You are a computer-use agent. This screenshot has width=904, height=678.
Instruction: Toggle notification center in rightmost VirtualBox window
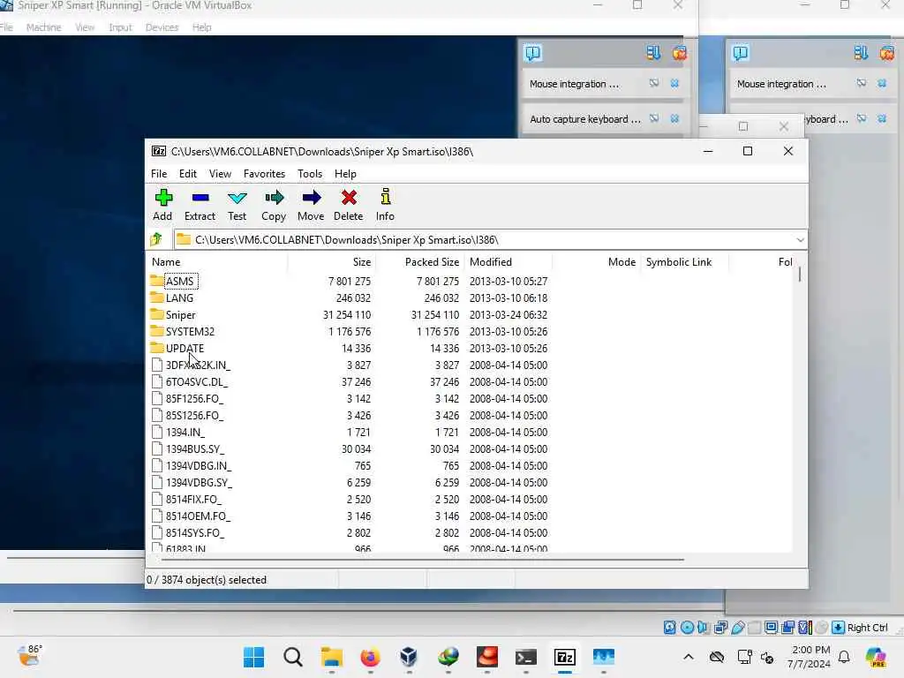741,54
